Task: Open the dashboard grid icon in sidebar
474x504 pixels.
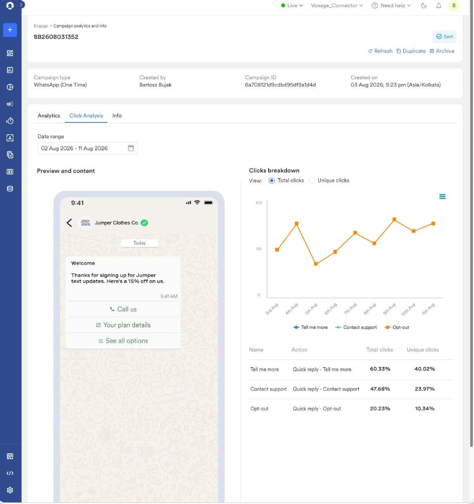Action: (10, 53)
